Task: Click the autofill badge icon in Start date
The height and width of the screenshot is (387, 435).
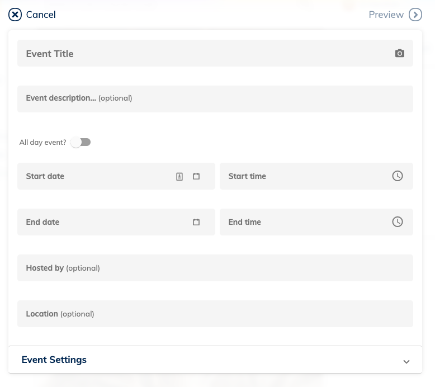Action: tap(179, 176)
